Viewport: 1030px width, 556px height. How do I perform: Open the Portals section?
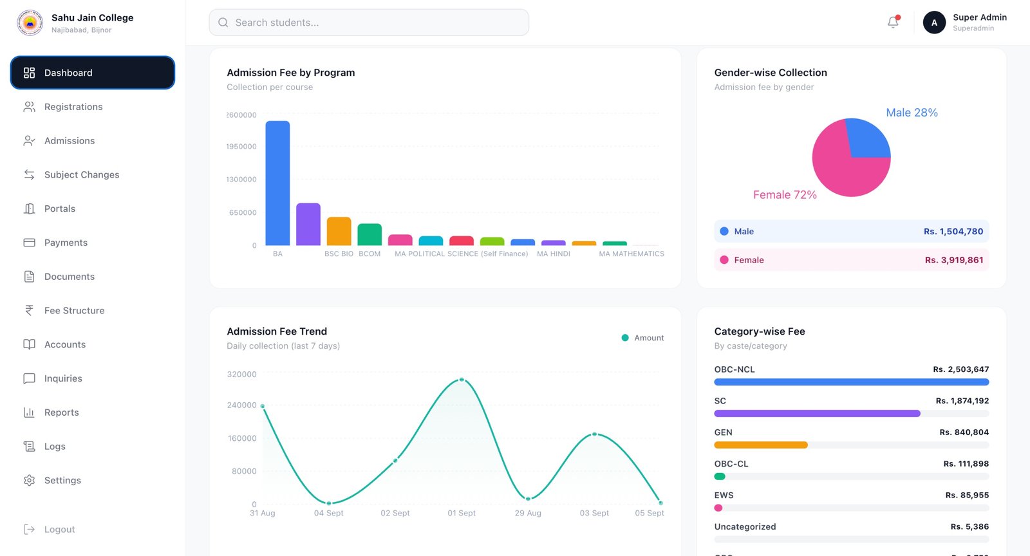click(x=93, y=208)
